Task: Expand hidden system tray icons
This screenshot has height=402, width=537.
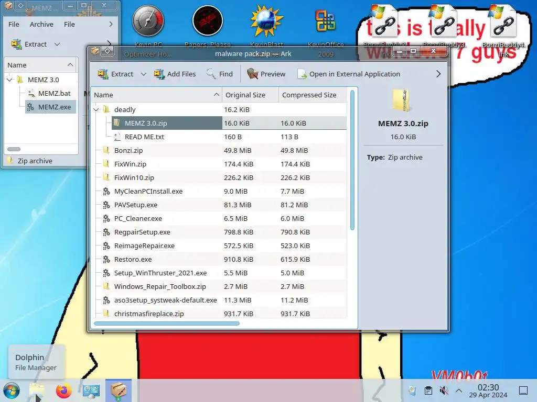Action: tap(459, 390)
